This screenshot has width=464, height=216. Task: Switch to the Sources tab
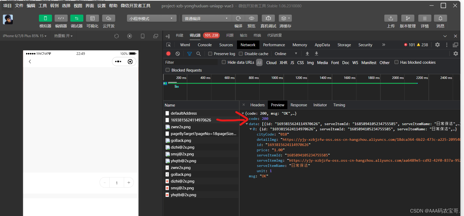pos(226,45)
